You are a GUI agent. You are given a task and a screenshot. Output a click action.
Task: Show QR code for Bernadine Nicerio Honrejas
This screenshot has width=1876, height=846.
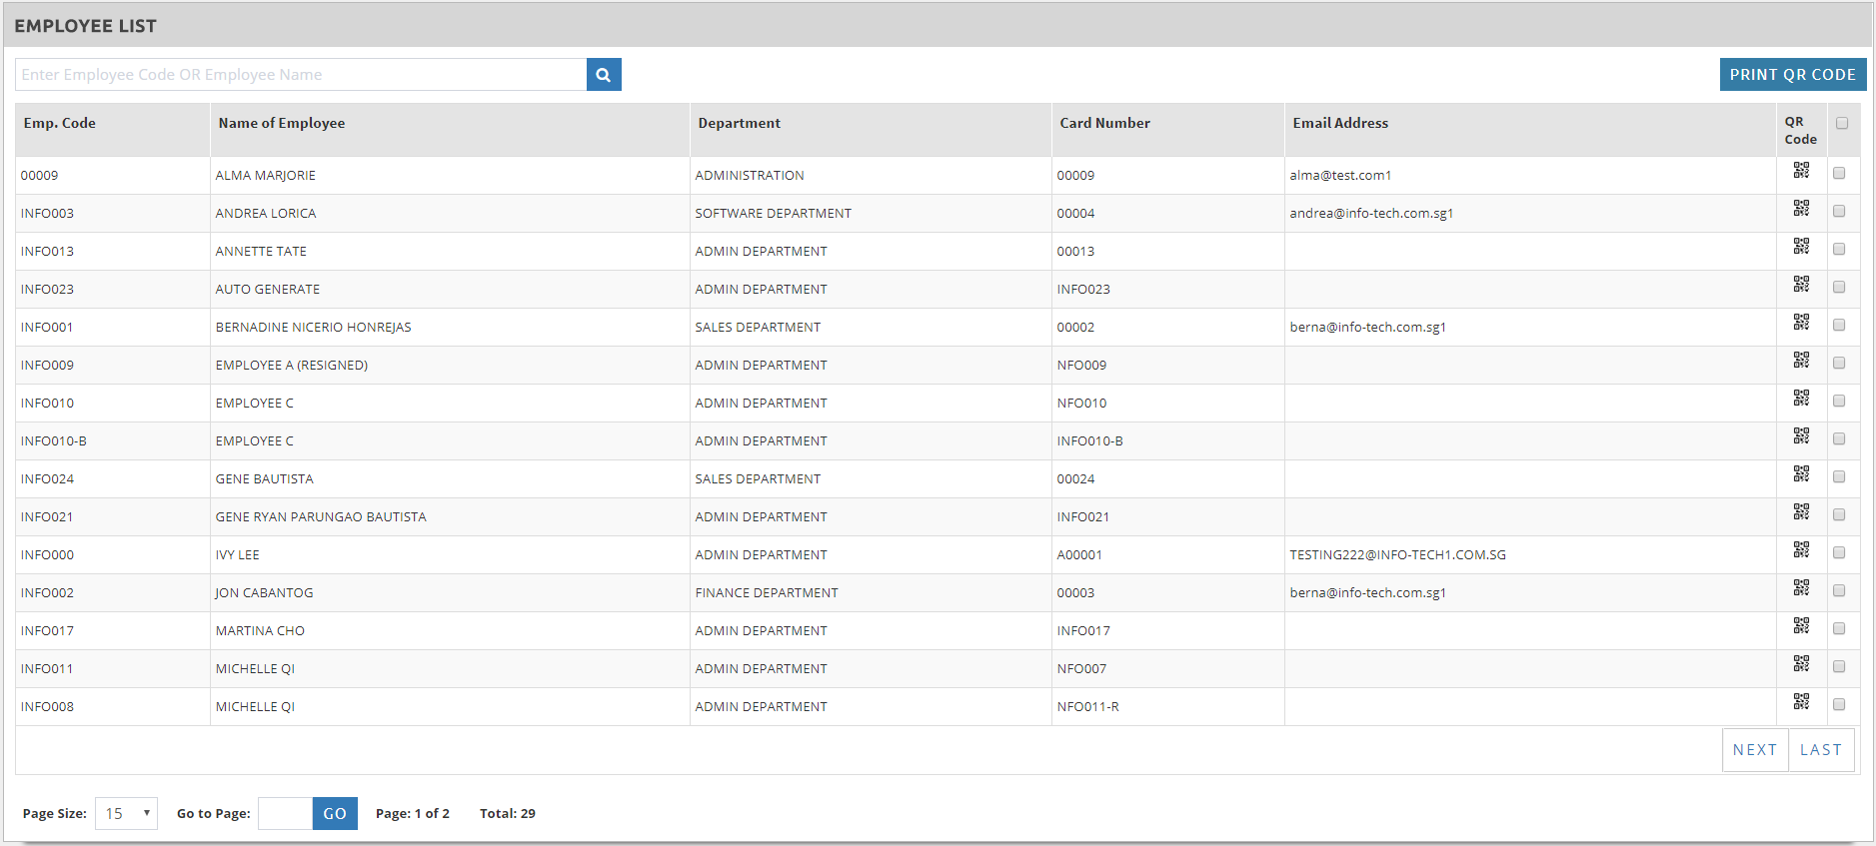(1801, 323)
